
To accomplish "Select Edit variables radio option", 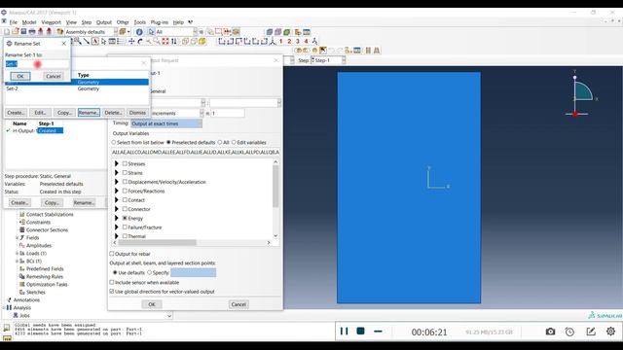I will pos(234,142).
